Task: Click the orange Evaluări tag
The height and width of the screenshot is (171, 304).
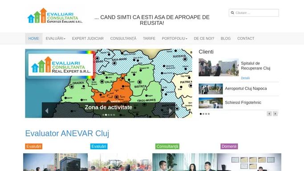Action: pyautogui.click(x=34, y=147)
